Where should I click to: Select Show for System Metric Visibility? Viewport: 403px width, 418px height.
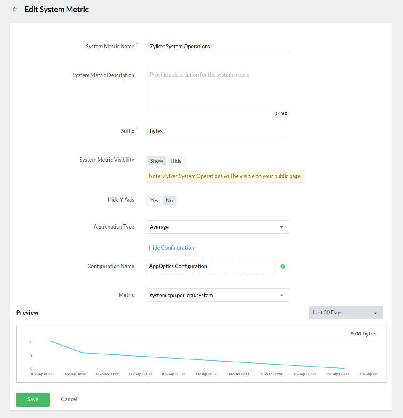156,161
